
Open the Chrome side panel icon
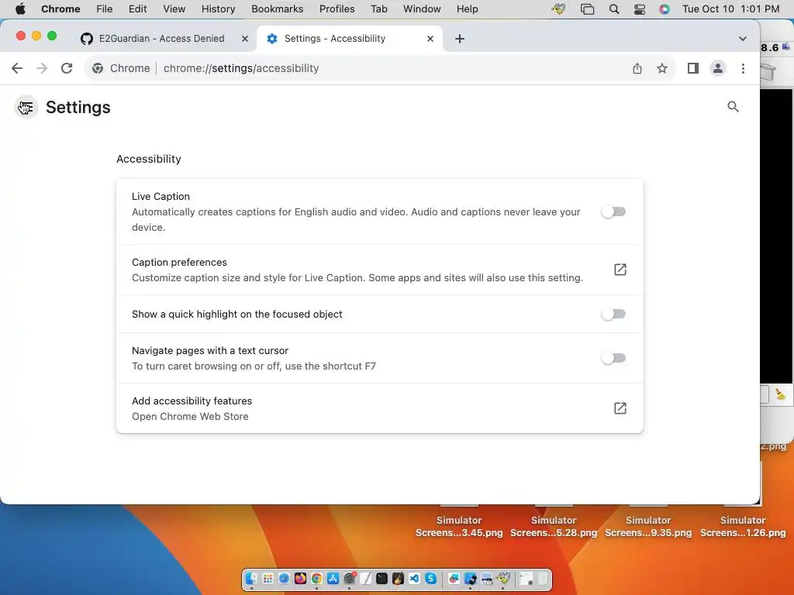(x=692, y=68)
